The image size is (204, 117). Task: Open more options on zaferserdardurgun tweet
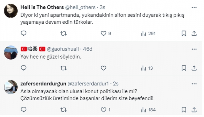click(194, 84)
